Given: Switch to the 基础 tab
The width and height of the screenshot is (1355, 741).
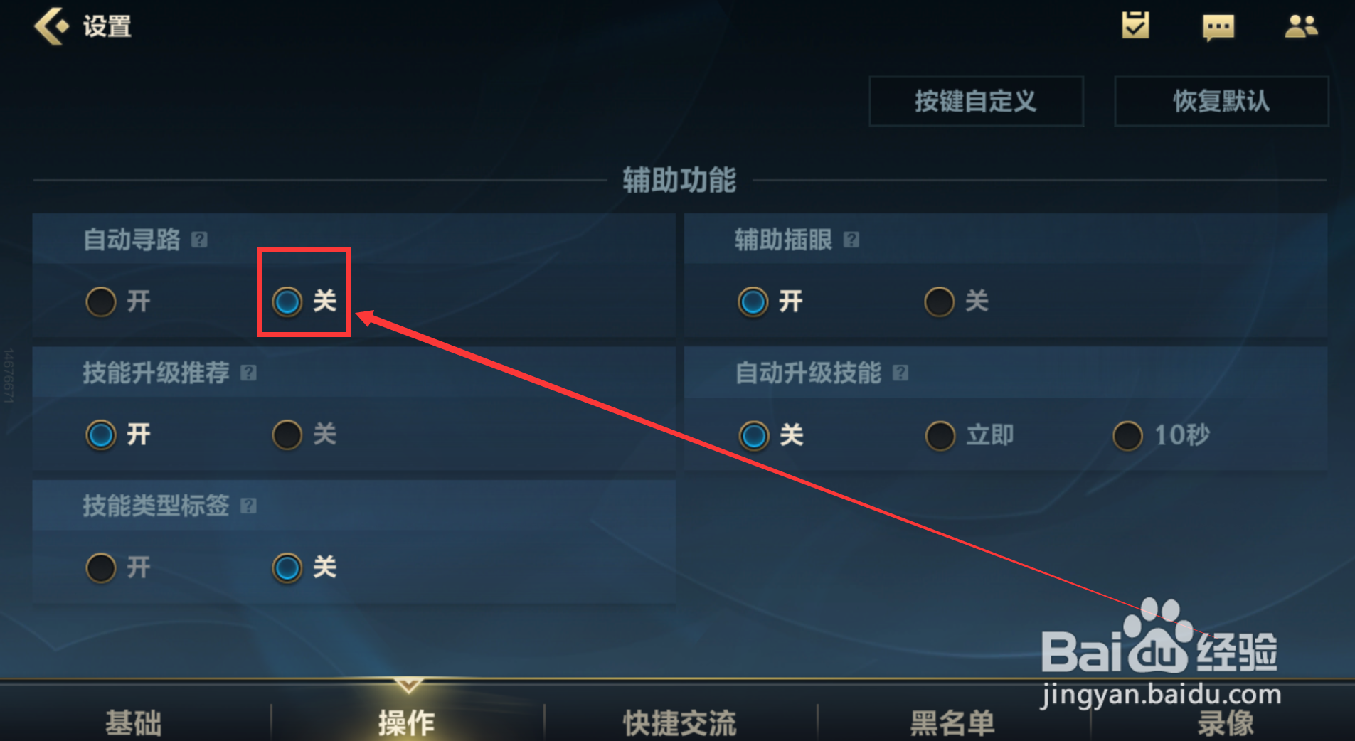Looking at the screenshot, I should [134, 722].
